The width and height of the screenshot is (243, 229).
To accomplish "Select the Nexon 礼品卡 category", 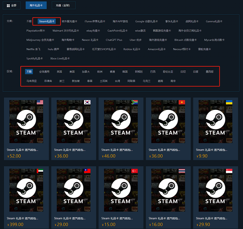I will tap(90, 40).
